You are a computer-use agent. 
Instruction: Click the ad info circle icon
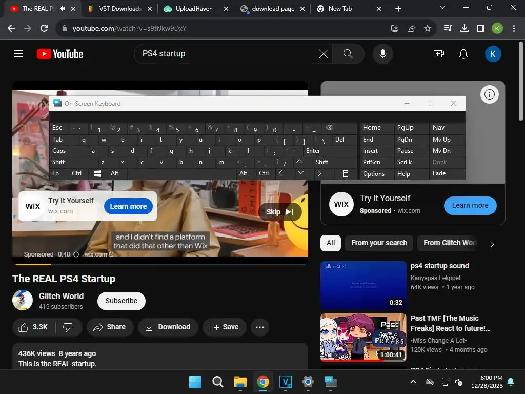coord(490,94)
